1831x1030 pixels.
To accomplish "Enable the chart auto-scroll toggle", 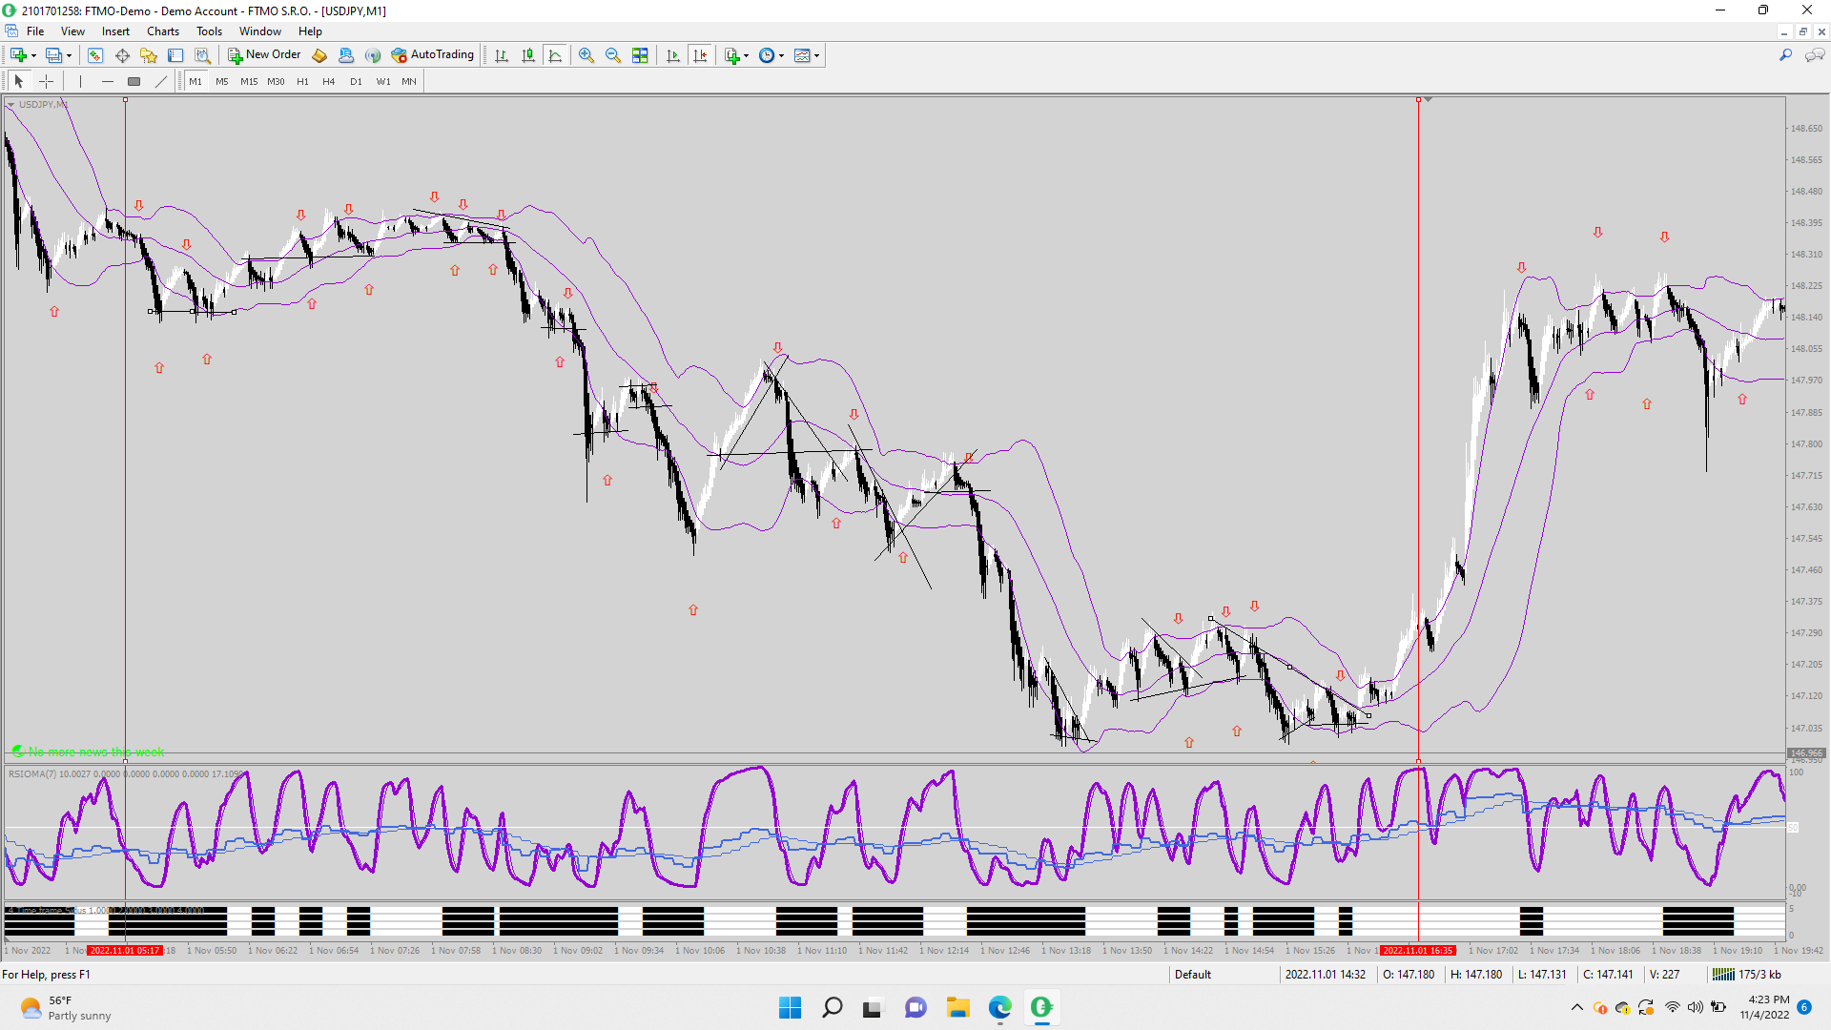I will pos(673,55).
